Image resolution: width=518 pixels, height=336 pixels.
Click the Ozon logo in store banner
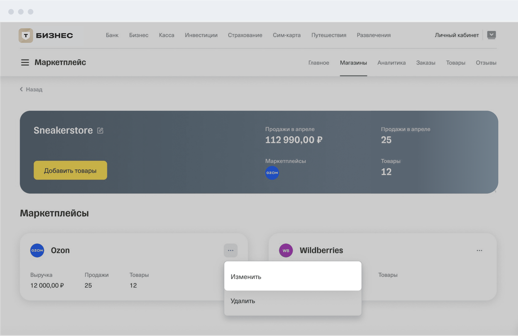point(272,173)
